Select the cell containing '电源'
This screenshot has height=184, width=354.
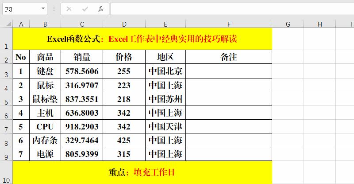tap(45, 154)
